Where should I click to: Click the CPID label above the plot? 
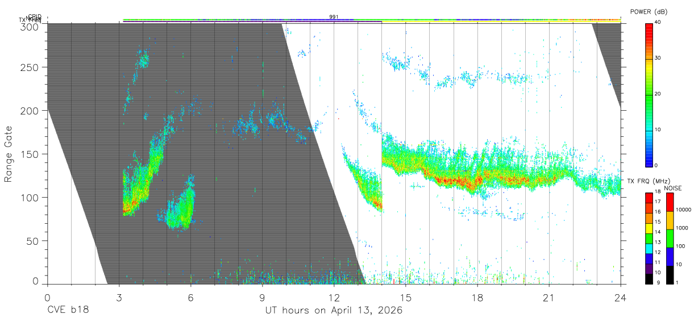click(x=34, y=16)
